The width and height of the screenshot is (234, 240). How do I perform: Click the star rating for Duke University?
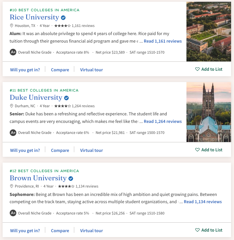[62, 106]
